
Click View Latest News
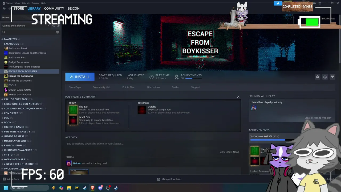click(x=229, y=152)
